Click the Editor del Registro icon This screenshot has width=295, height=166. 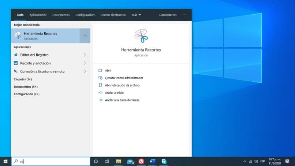point(16,55)
